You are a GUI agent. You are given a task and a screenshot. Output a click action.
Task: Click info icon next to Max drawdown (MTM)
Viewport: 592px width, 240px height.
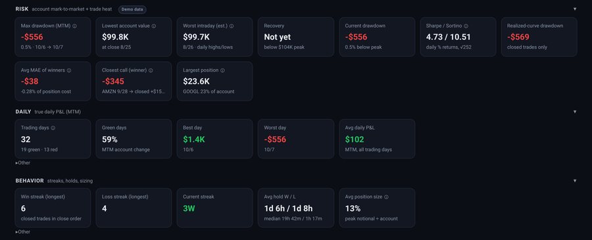[74, 26]
